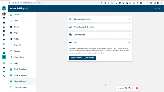This screenshot has height=92, width=164.
Task: Open the browser three-dot menu
Action: (162, 3)
